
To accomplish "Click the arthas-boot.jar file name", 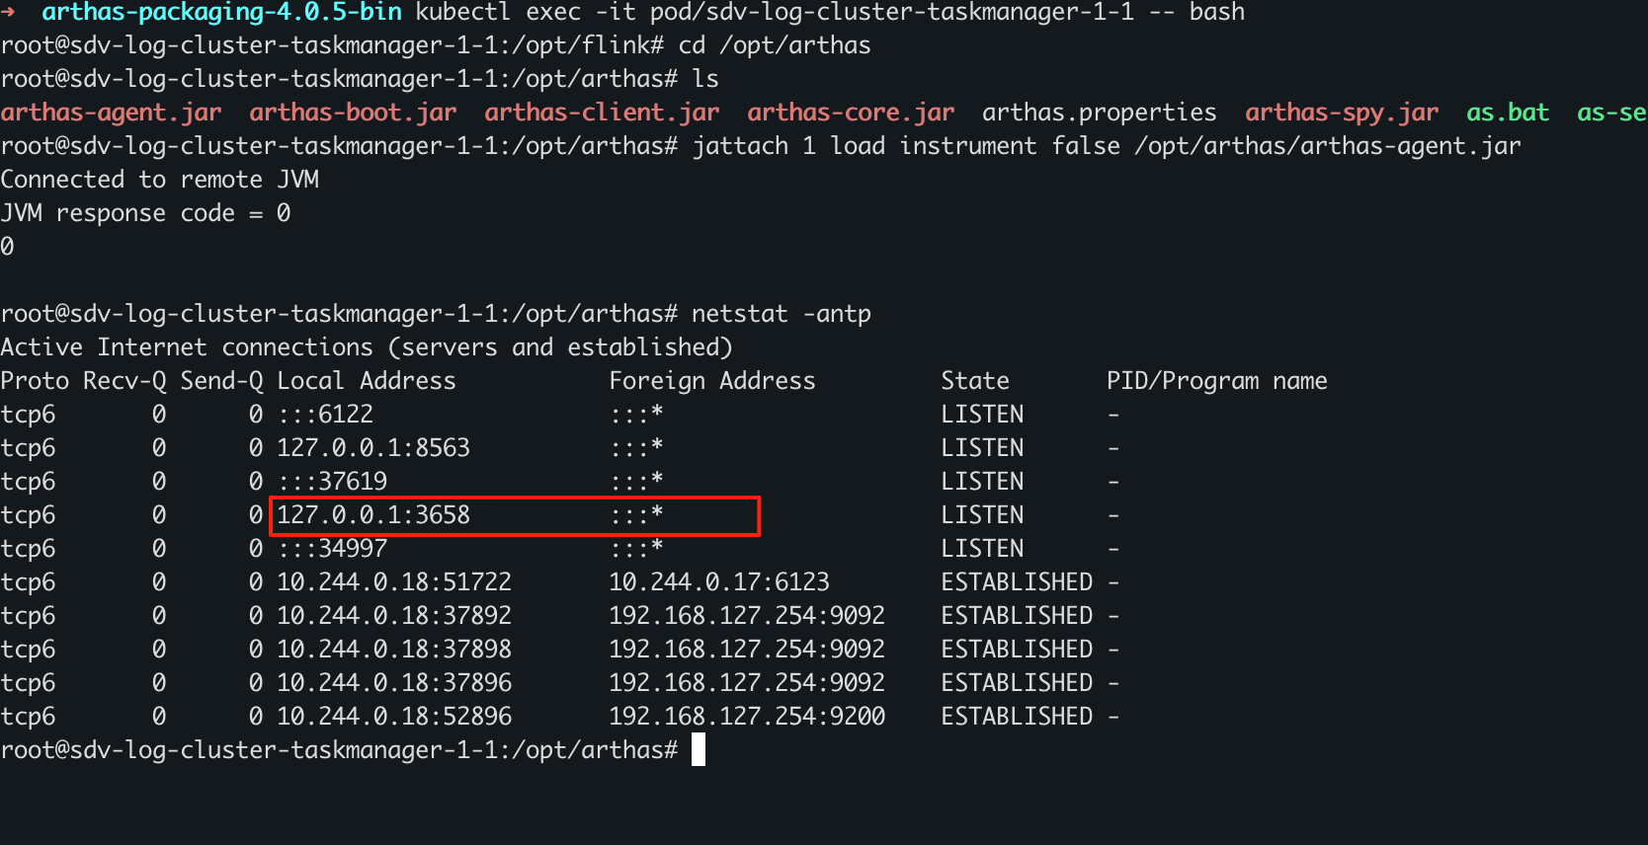I will [353, 113].
